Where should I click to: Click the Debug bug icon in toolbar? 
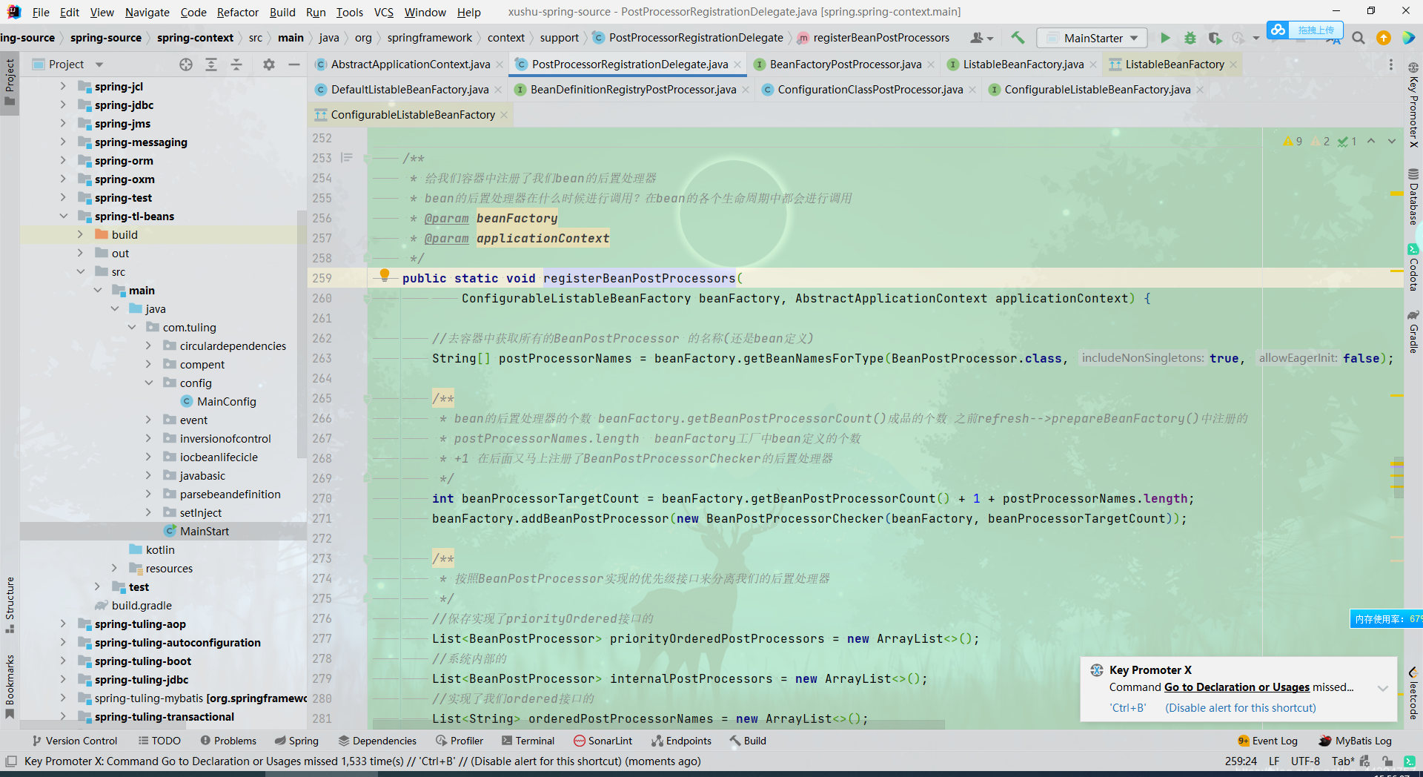tap(1190, 38)
